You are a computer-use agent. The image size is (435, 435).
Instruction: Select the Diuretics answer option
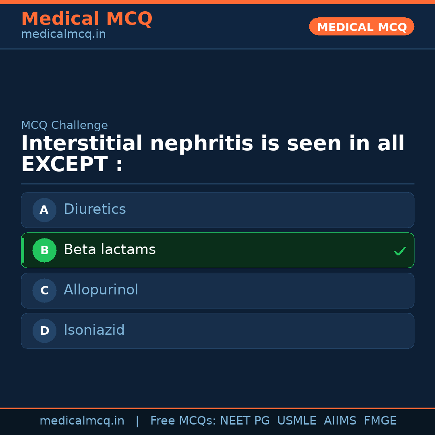[x=217, y=210]
